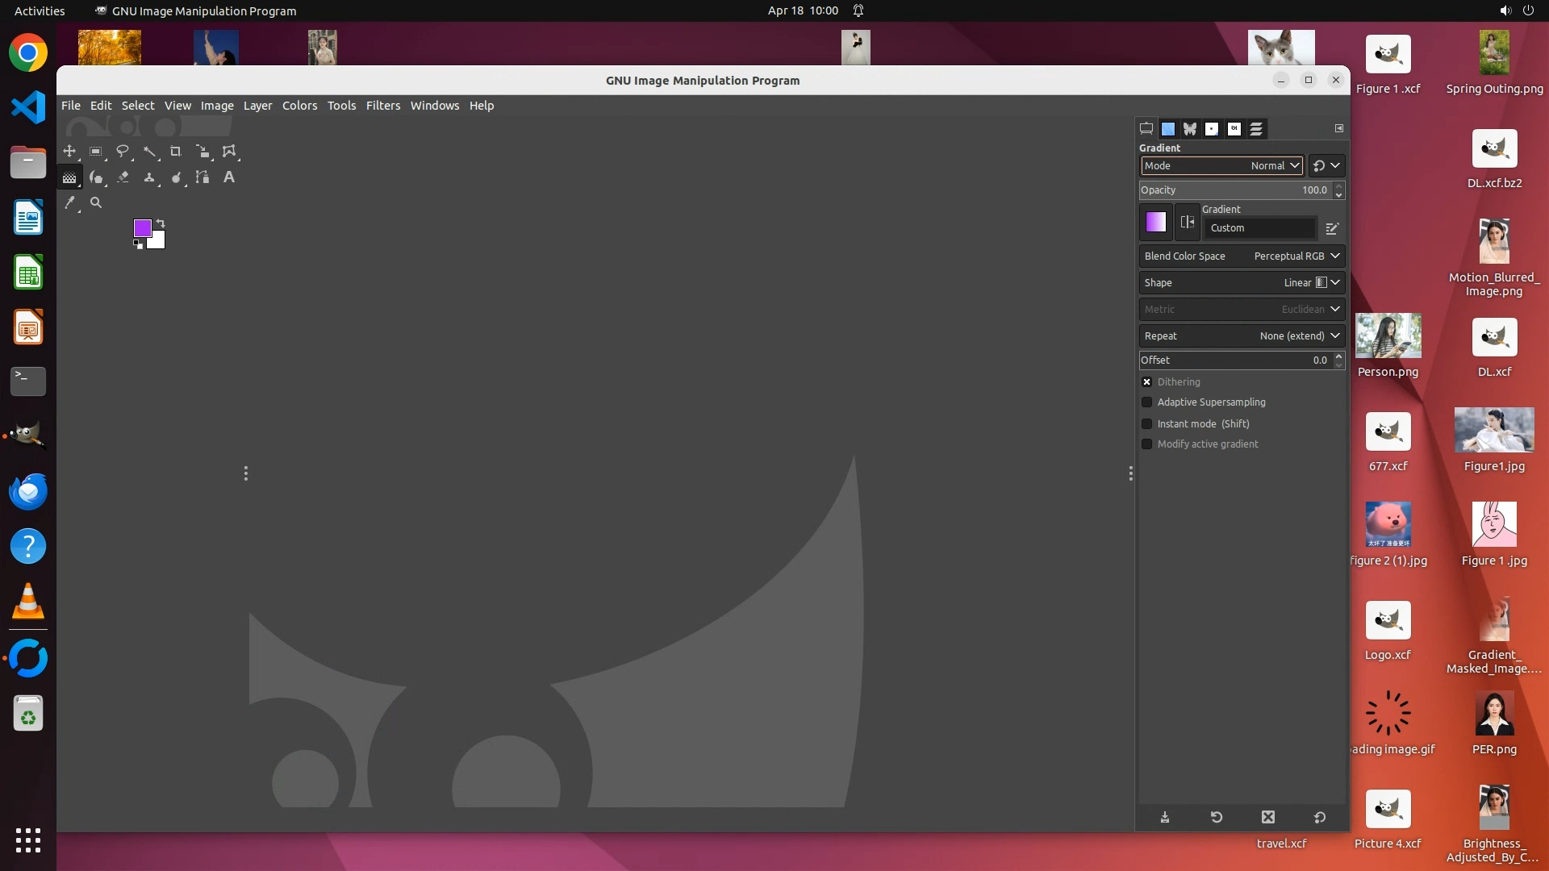
Task: Expand the Blend Color Space dropdown
Action: (1242, 256)
